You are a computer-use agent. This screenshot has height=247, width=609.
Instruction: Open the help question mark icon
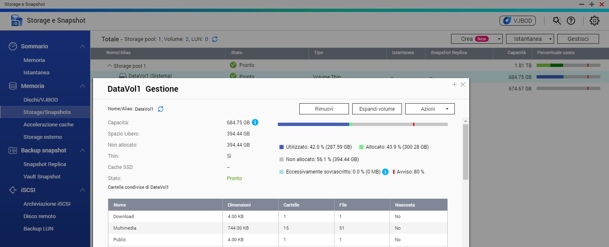(x=571, y=20)
